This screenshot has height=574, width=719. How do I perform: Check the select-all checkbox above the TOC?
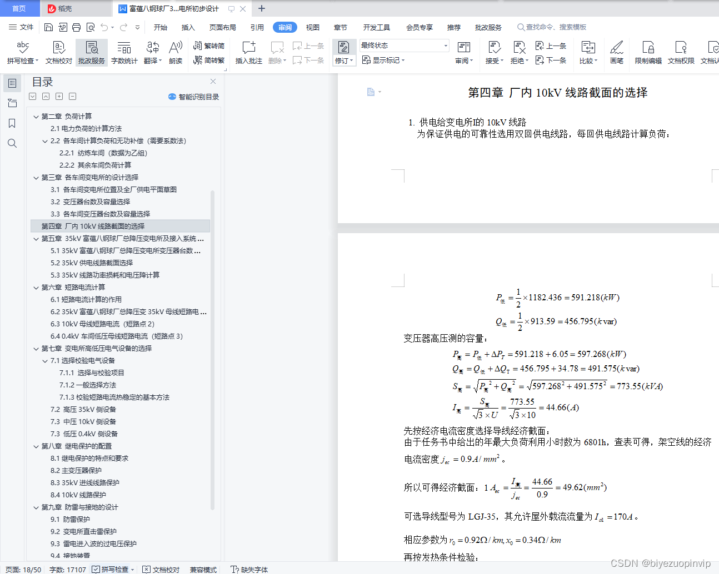[x=32, y=96]
